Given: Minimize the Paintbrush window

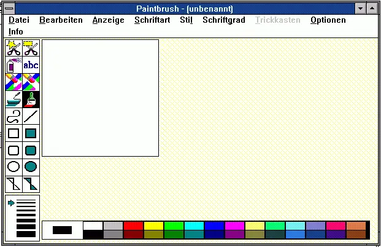Looking at the screenshot, I should (x=360, y=9).
